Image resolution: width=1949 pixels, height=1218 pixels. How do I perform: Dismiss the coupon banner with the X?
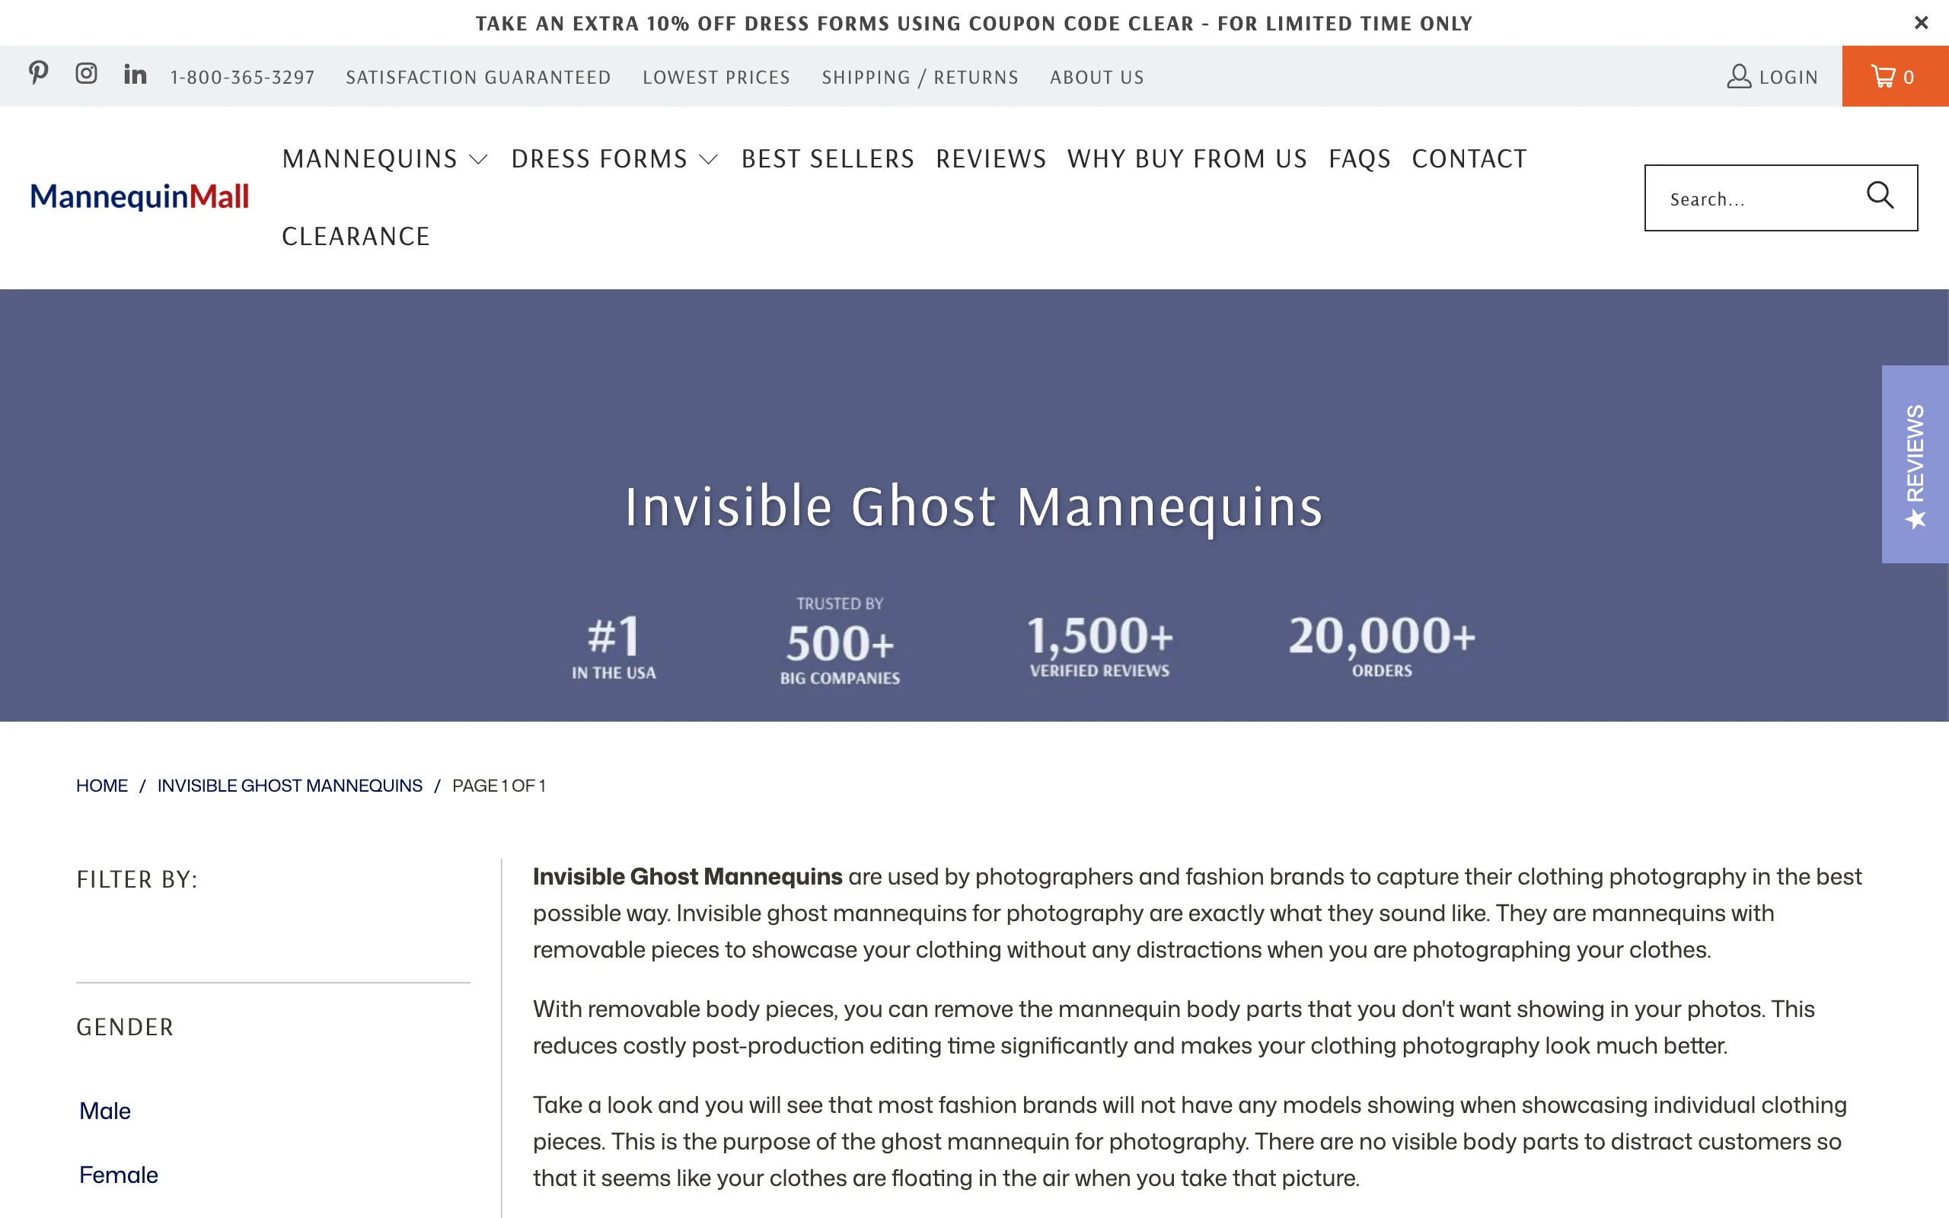coord(1921,23)
